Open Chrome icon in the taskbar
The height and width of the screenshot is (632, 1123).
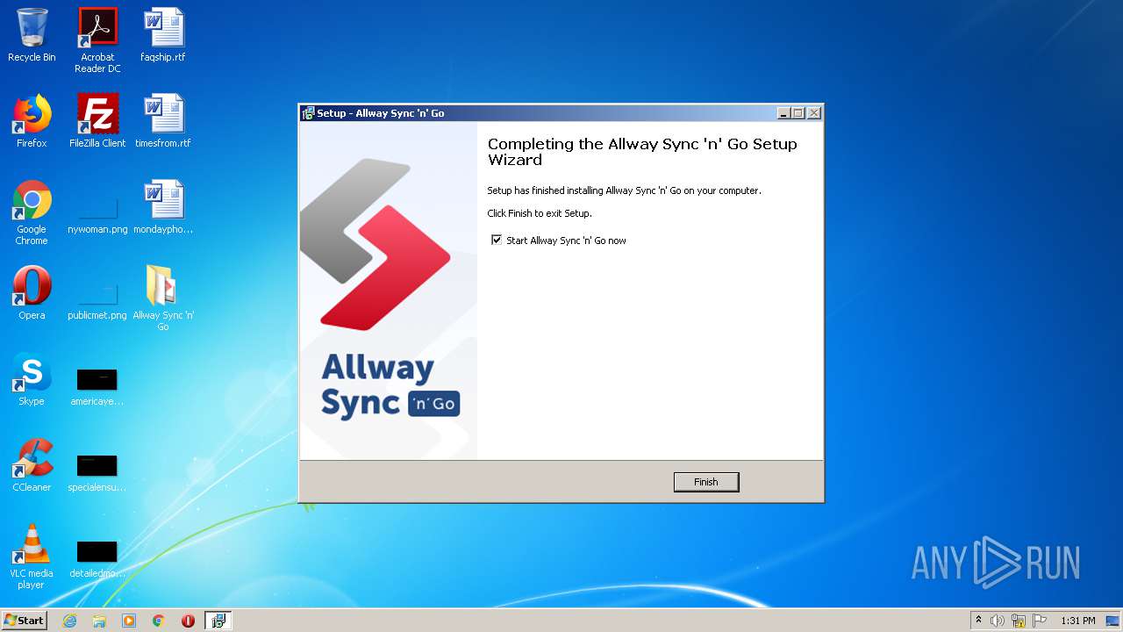159,621
